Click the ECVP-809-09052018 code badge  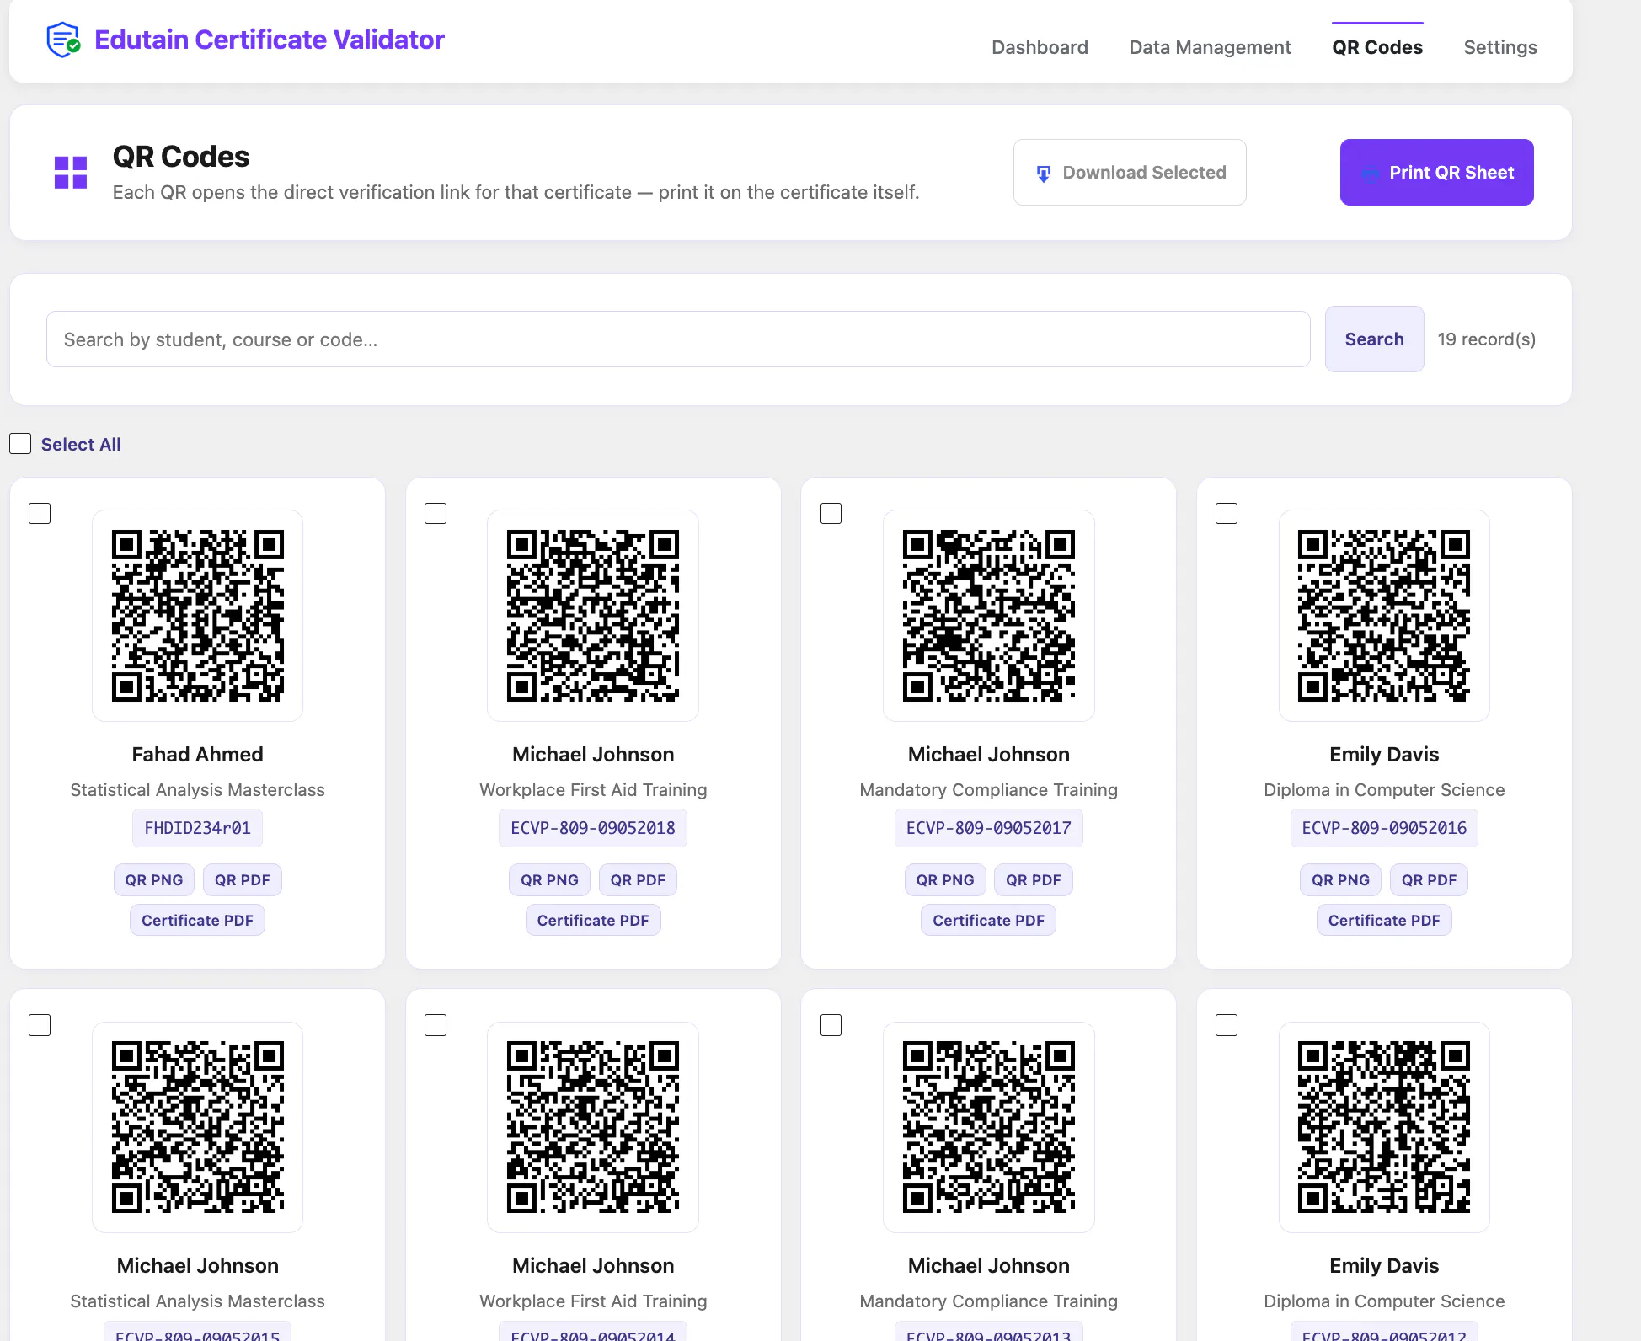pyautogui.click(x=593, y=828)
